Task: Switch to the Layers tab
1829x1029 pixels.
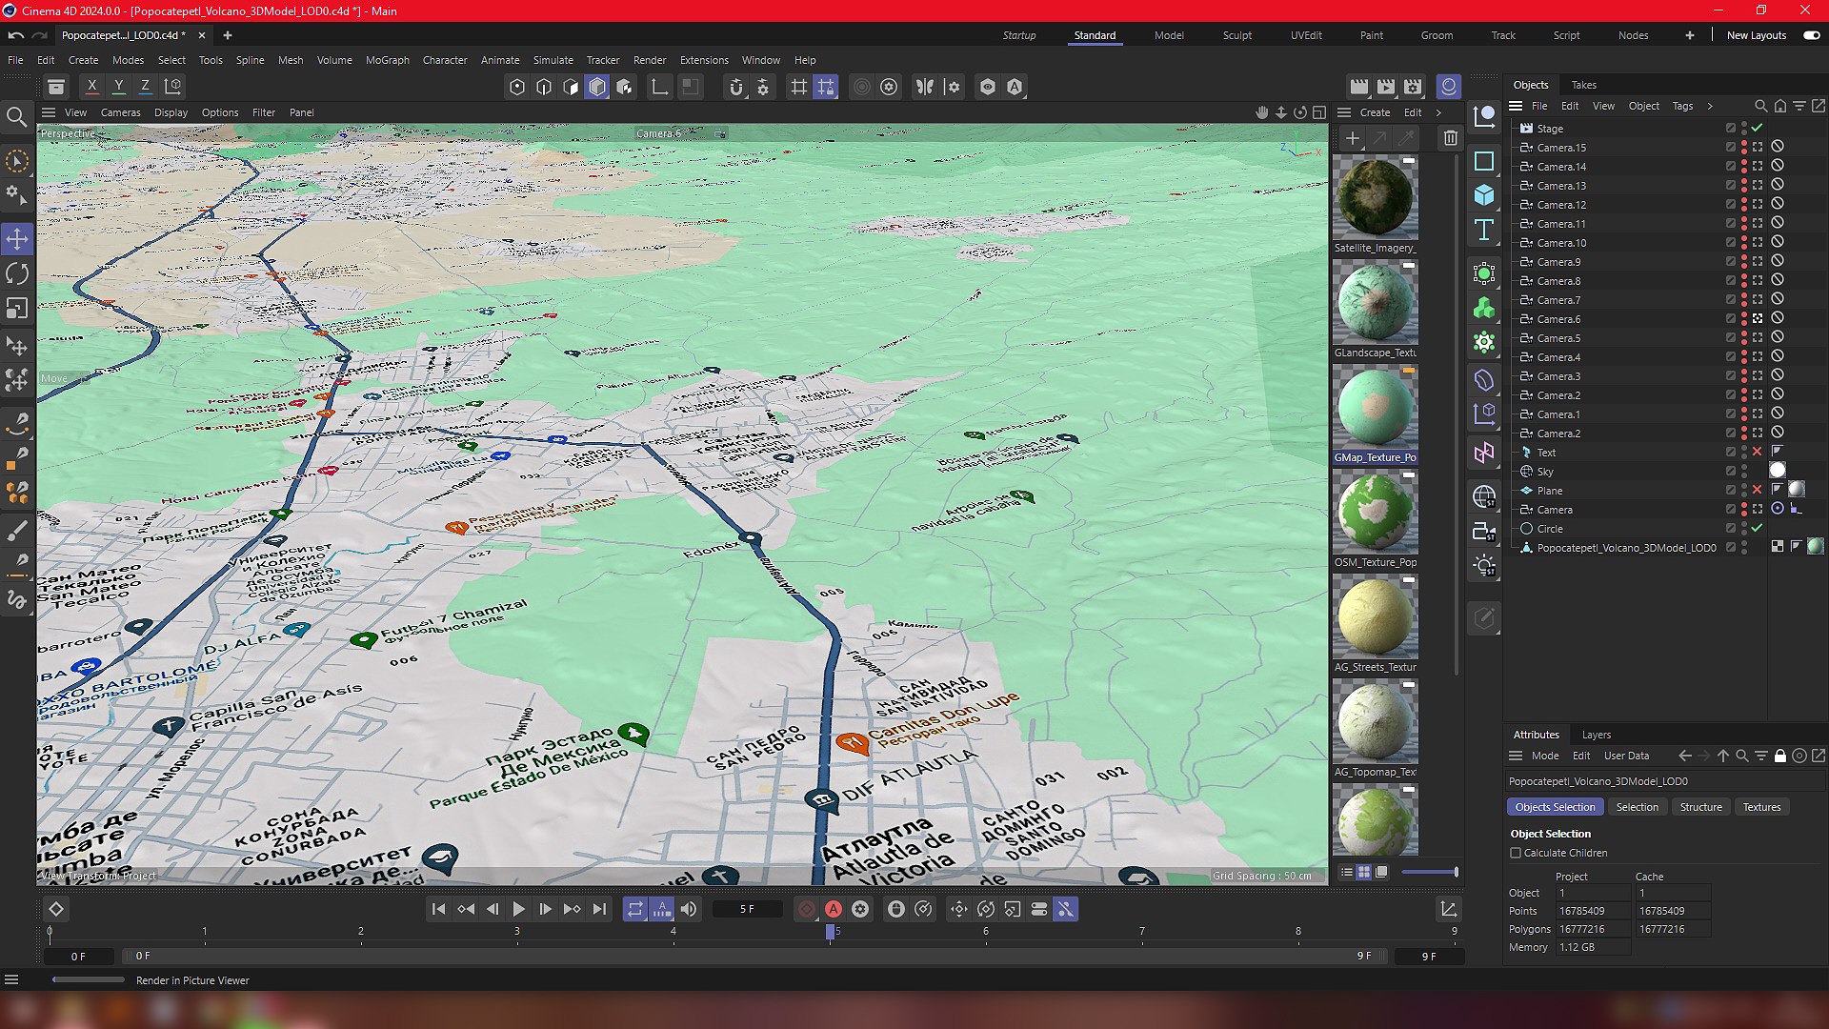Action: tap(1597, 735)
